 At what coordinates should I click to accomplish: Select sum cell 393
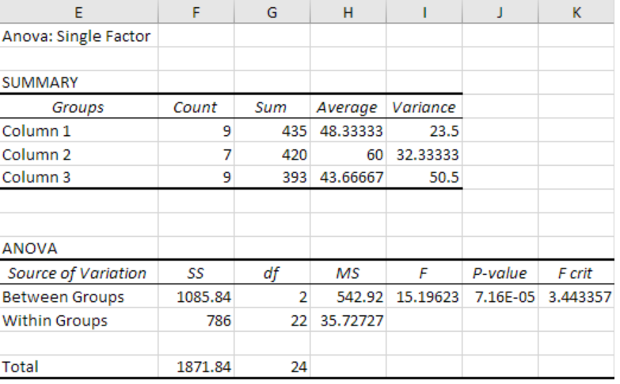[x=272, y=177]
